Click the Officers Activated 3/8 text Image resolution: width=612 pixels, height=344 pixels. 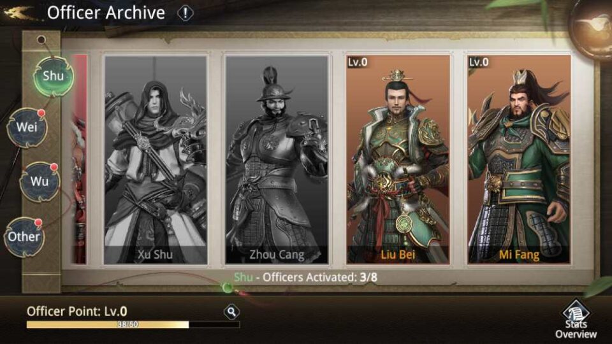[305, 277]
